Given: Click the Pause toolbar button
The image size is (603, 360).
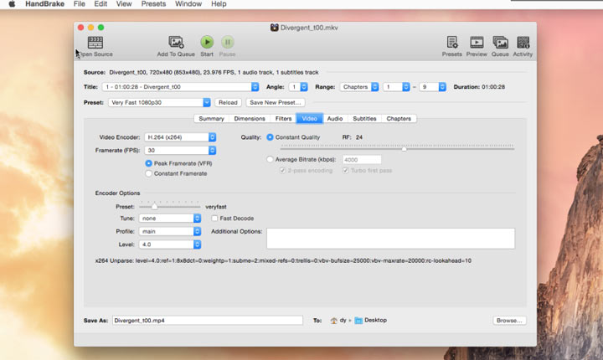Looking at the screenshot, I should point(227,42).
